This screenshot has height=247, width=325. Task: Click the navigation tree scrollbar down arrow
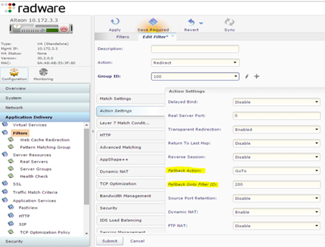[86, 233]
